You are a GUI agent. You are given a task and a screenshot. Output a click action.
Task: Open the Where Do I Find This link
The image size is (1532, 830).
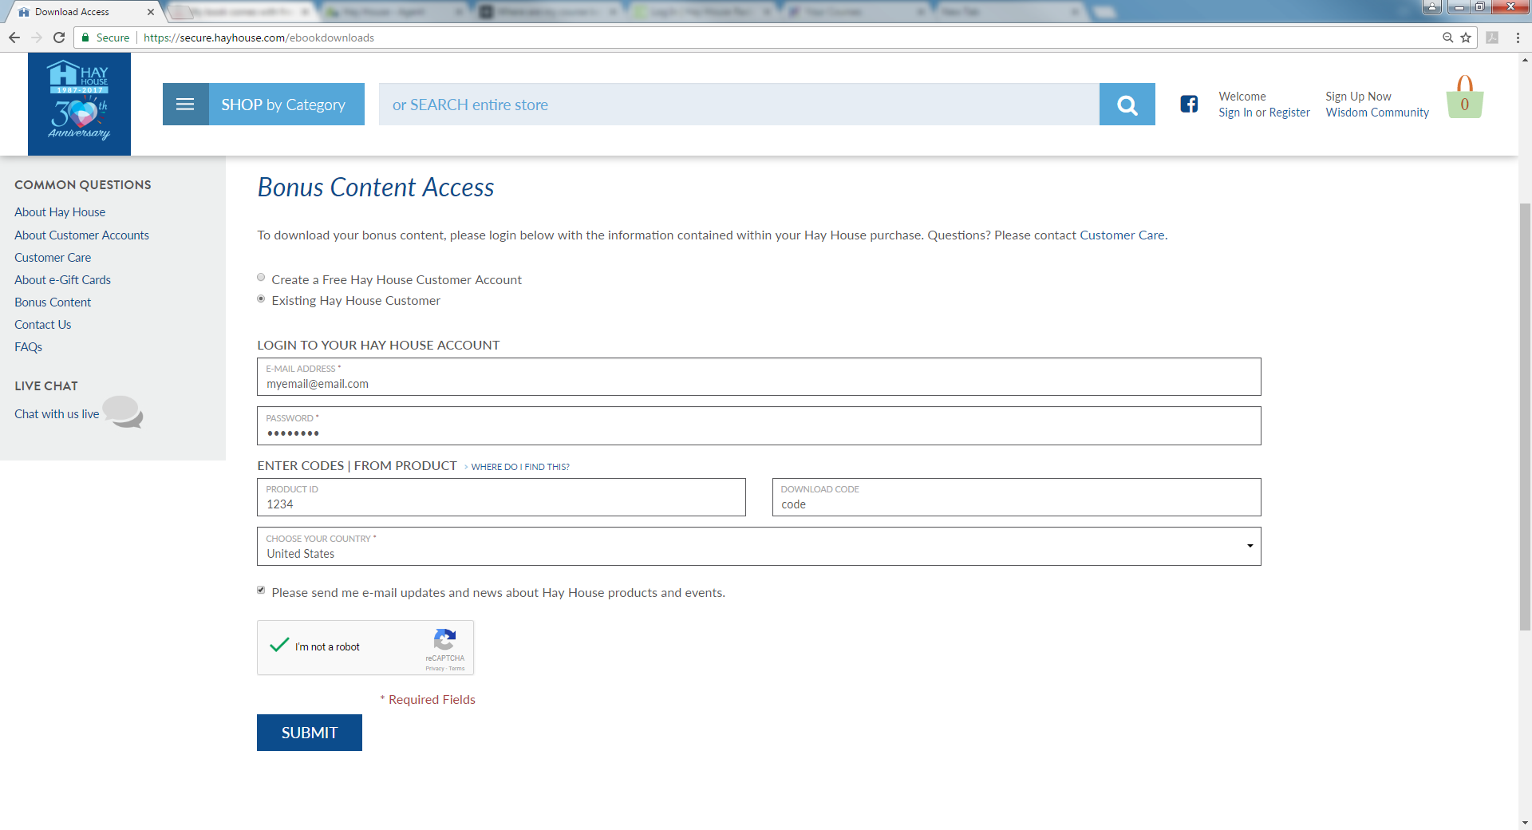pos(519,467)
